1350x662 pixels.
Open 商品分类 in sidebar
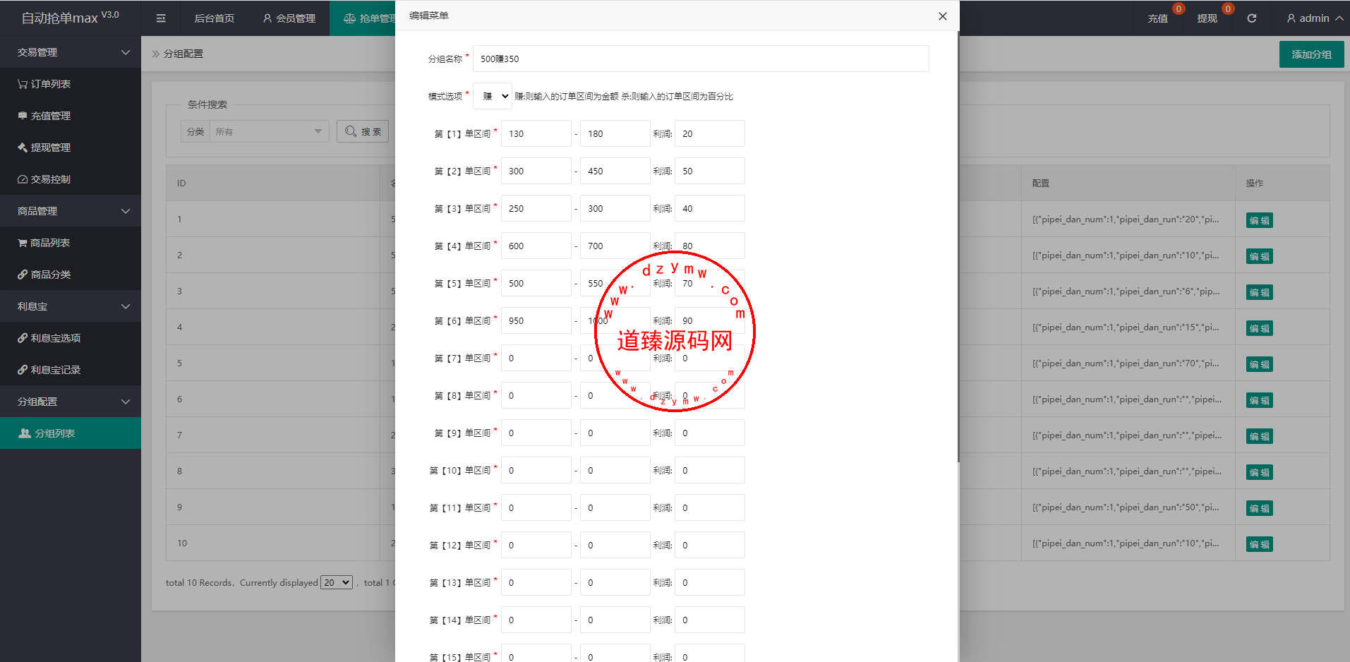(x=71, y=275)
